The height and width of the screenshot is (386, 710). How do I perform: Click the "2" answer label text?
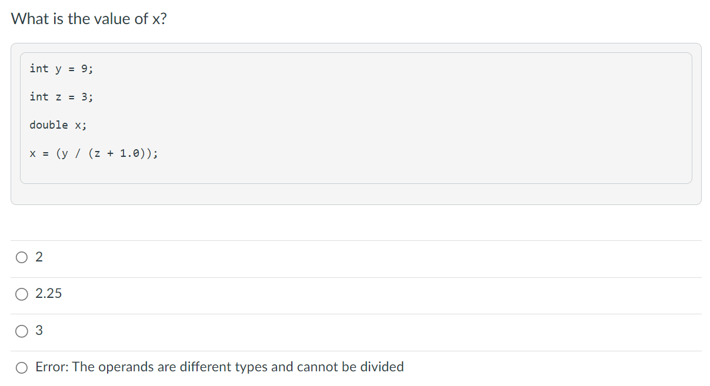click(39, 257)
